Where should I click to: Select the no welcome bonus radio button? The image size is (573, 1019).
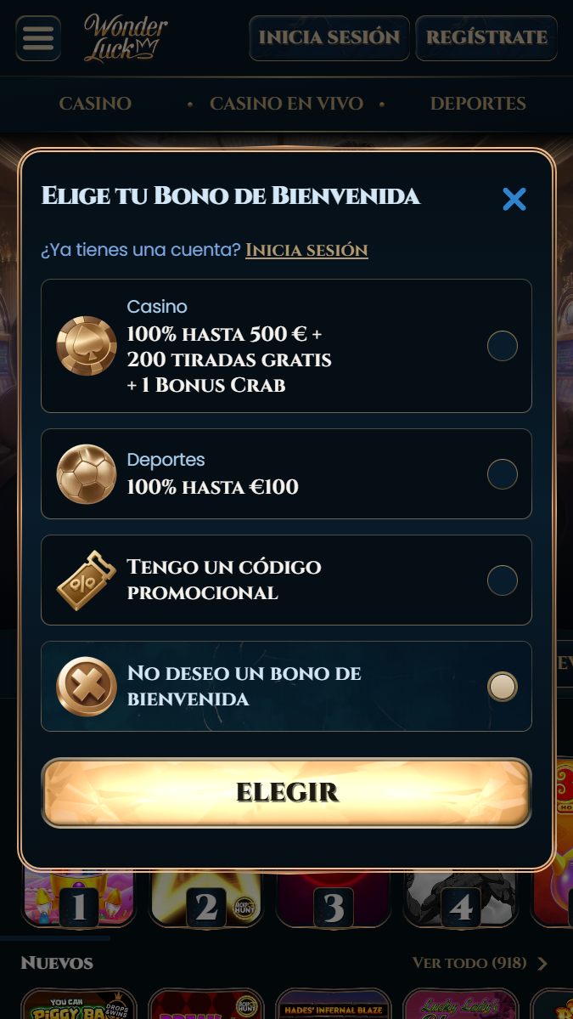click(x=503, y=686)
